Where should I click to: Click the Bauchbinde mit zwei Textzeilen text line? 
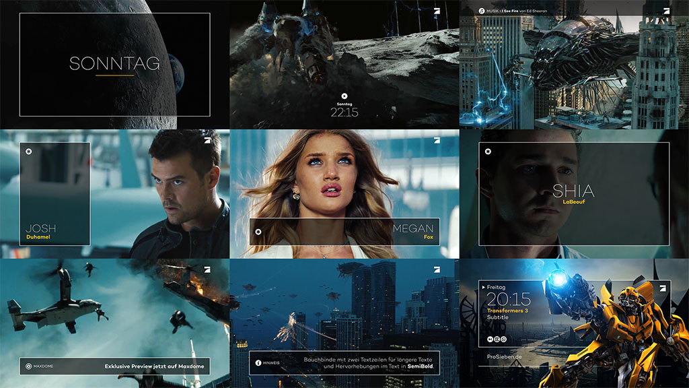pos(368,360)
